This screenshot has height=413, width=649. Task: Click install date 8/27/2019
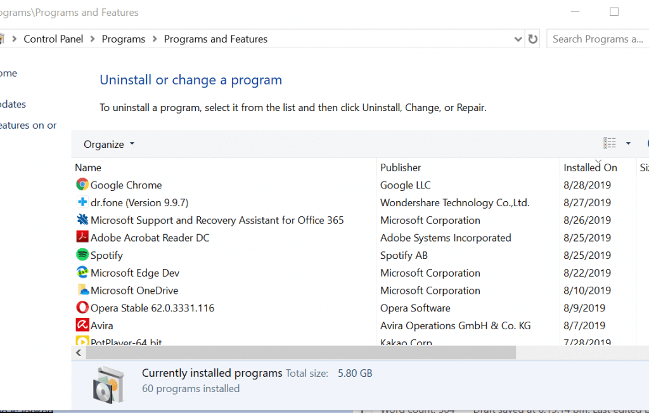(587, 202)
